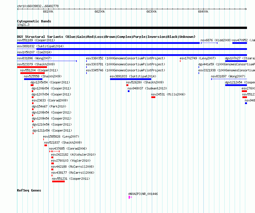Open esv1585826 (Levy2007) variant
Viewport: 255px width, 213px height.
[x=61, y=136]
